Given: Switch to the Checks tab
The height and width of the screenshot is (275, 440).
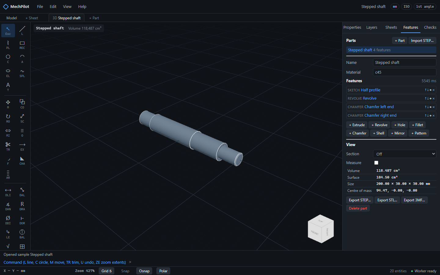Looking at the screenshot, I should 430,28.
